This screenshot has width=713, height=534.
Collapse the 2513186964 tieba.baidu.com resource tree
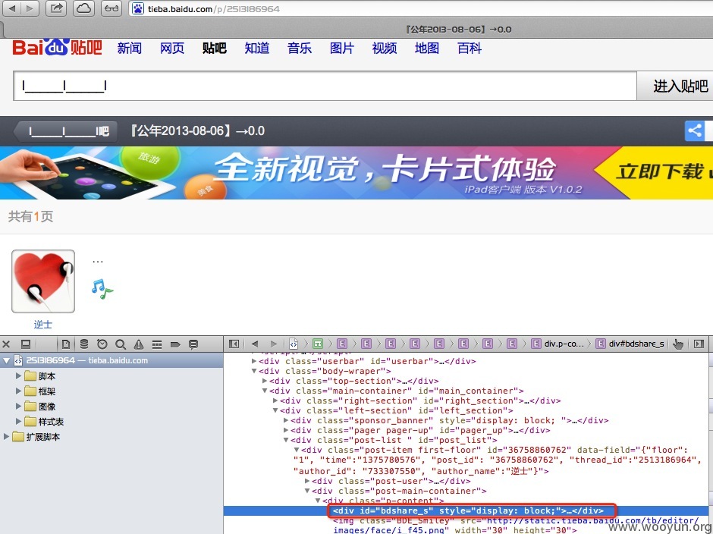(6, 361)
